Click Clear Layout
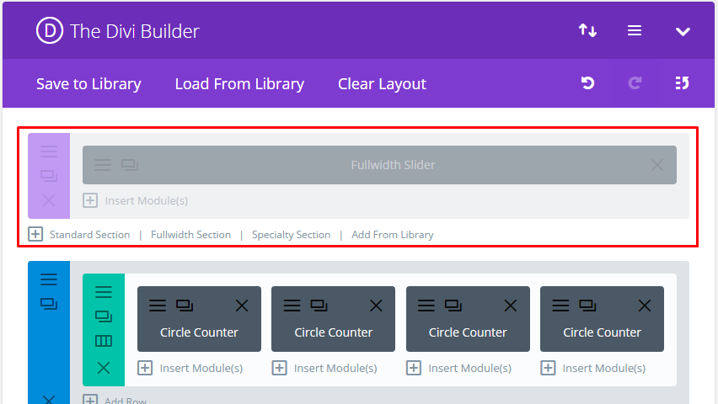The image size is (718, 404). [x=382, y=83]
